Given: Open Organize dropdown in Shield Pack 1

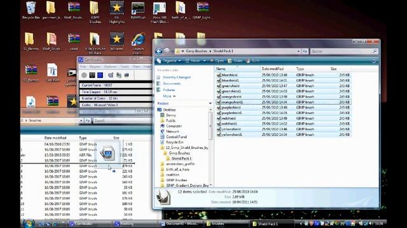Looking at the screenshot, I should pos(169,61).
